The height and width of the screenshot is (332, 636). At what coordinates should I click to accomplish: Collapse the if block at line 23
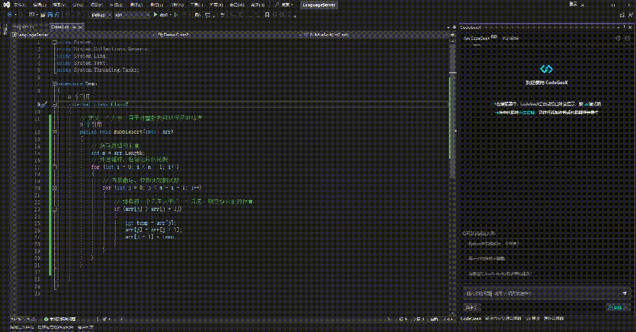(54, 209)
